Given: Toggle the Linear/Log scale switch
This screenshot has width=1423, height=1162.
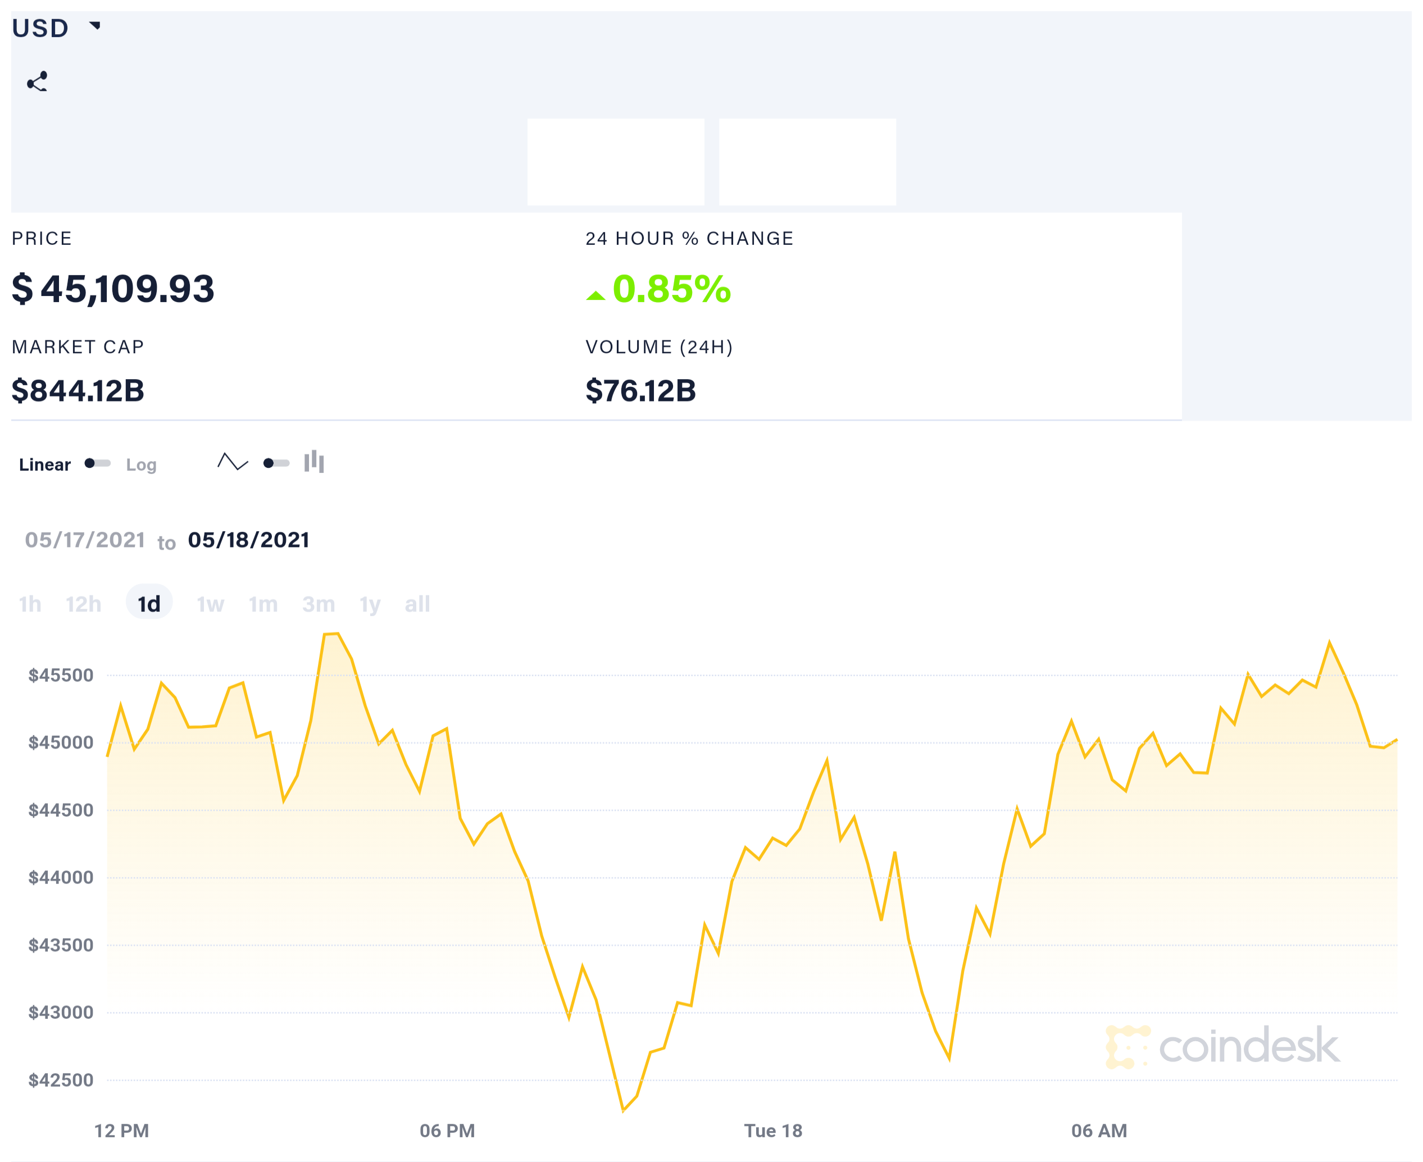Looking at the screenshot, I should pyautogui.click(x=98, y=463).
